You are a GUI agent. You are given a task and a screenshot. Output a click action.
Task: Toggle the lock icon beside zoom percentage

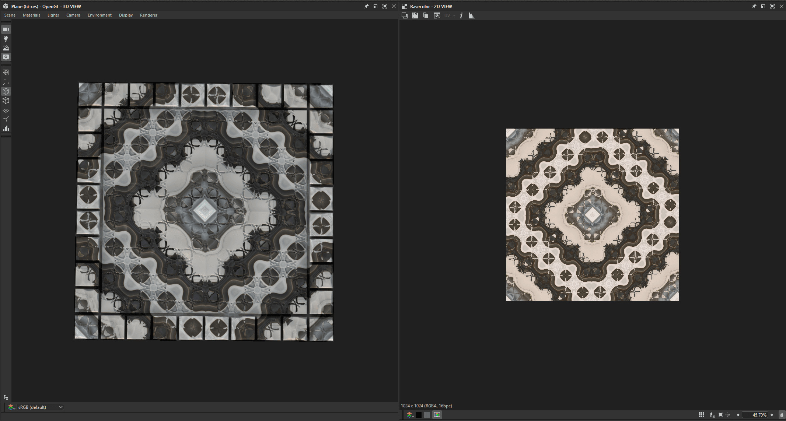click(x=782, y=415)
